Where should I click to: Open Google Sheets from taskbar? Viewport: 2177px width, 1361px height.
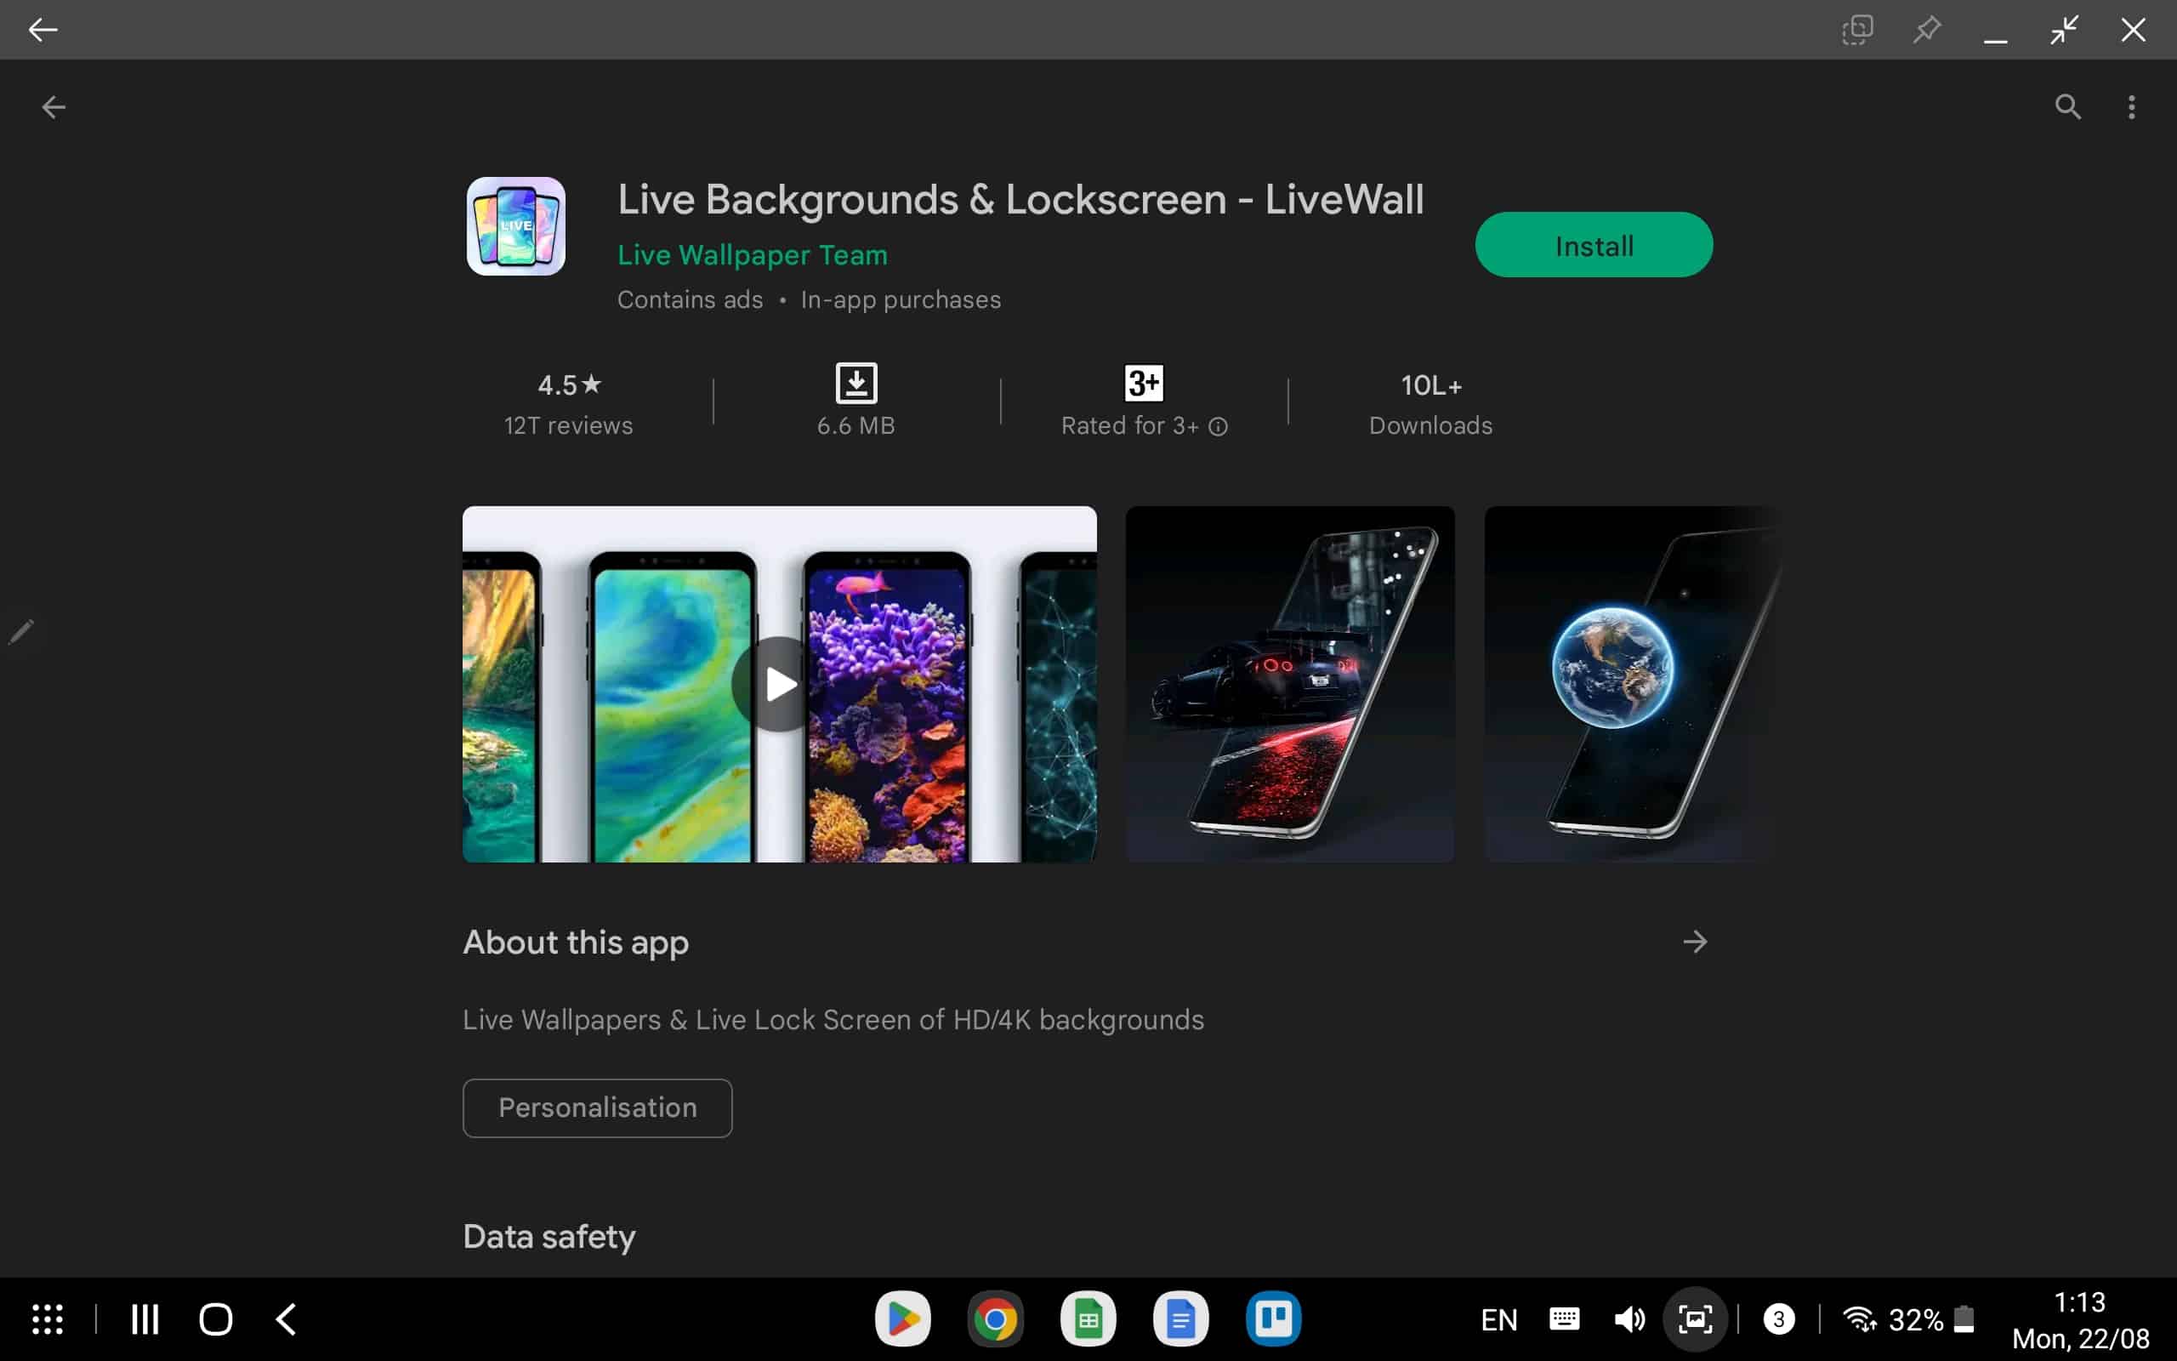coord(1089,1318)
